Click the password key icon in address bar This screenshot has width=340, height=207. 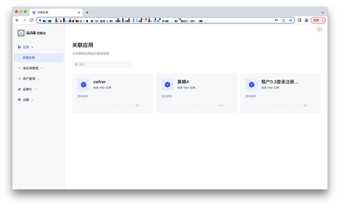tap(277, 20)
